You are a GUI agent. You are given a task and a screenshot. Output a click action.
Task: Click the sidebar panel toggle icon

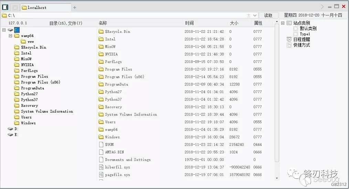[5, 7]
